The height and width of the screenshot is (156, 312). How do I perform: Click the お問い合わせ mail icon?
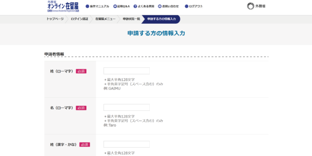tap(160, 7)
